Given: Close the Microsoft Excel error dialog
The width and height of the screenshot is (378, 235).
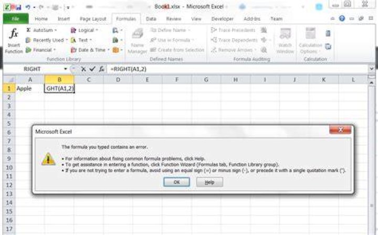Looking at the screenshot, I should click(x=340, y=130).
